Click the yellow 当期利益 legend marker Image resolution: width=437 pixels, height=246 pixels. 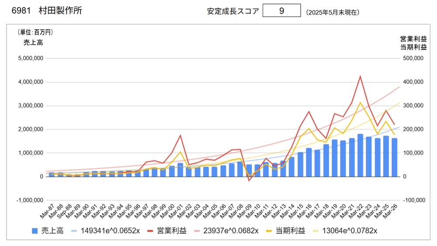click(x=269, y=231)
